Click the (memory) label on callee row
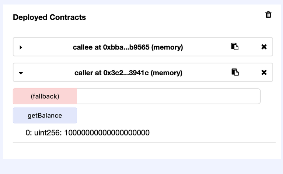The width and height of the screenshot is (283, 174). pos(167,47)
